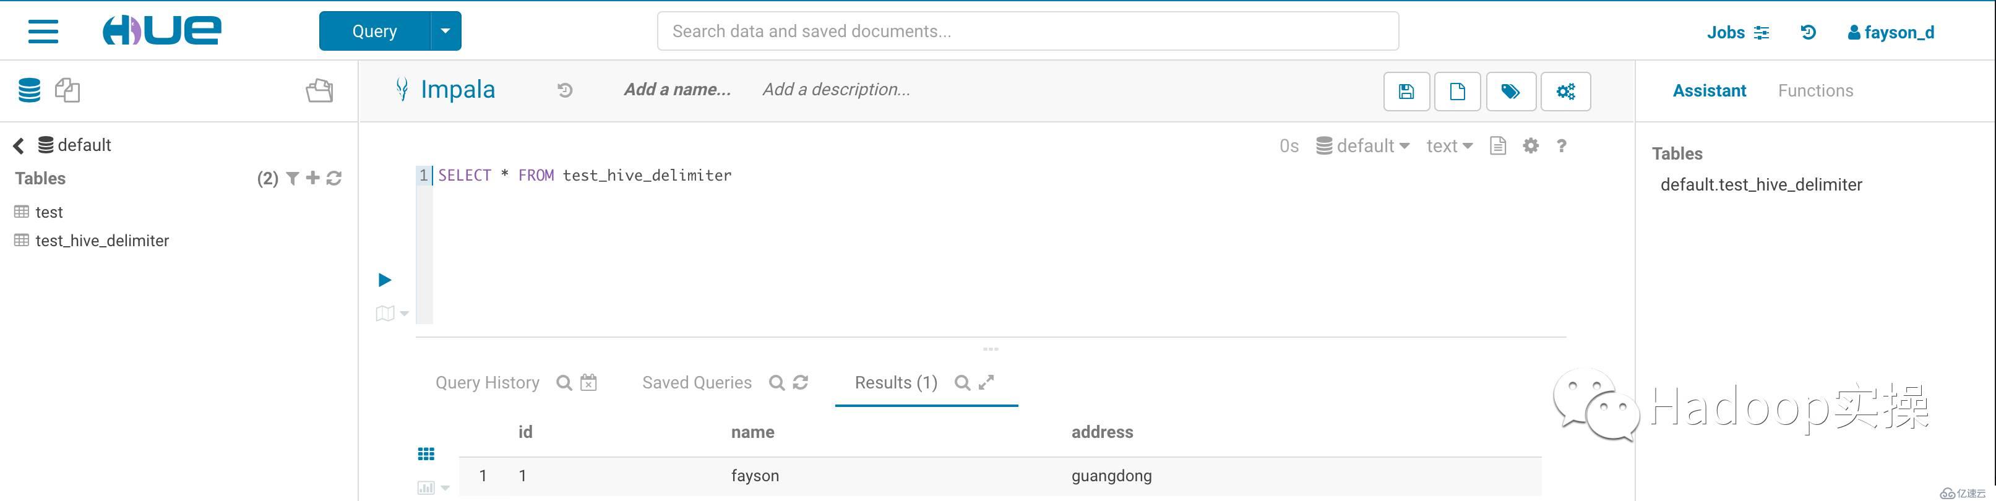1996x501 pixels.
Task: Filter tables with funnel icon
Action: 292,179
